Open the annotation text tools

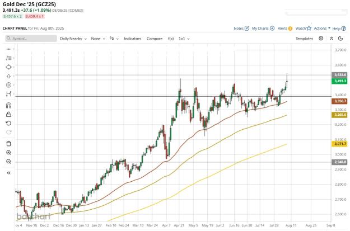click(8, 58)
